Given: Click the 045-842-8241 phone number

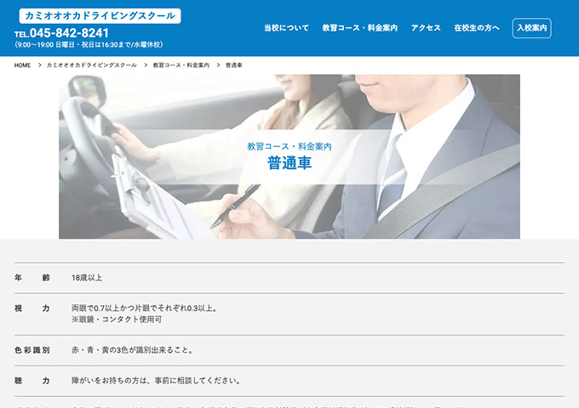Looking at the screenshot, I should click(68, 33).
